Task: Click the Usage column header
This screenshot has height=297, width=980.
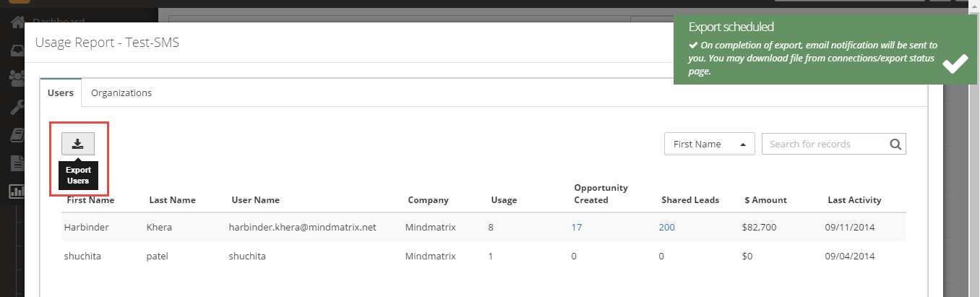Action: 504,200
